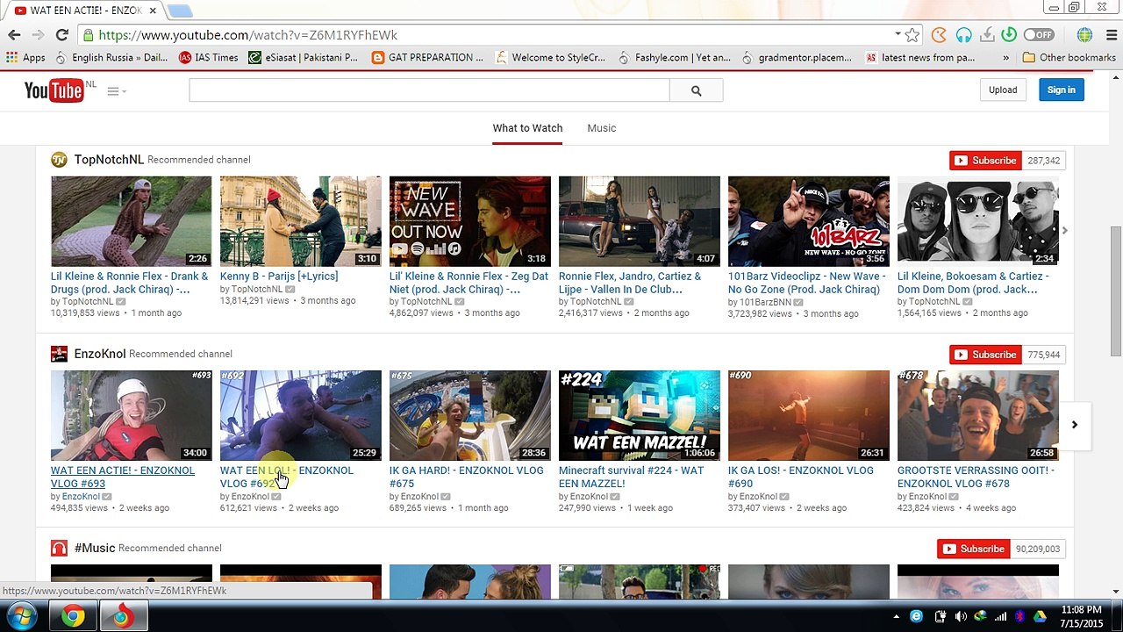Subscribe to the TopNotchNL channel
1123x632 pixels.
pos(985,161)
